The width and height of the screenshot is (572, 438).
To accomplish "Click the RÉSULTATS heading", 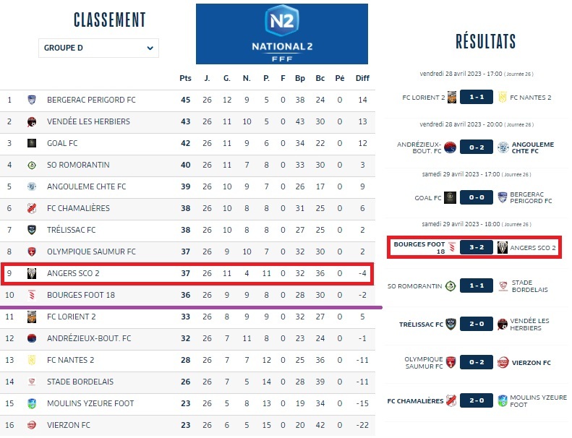I will coord(485,41).
